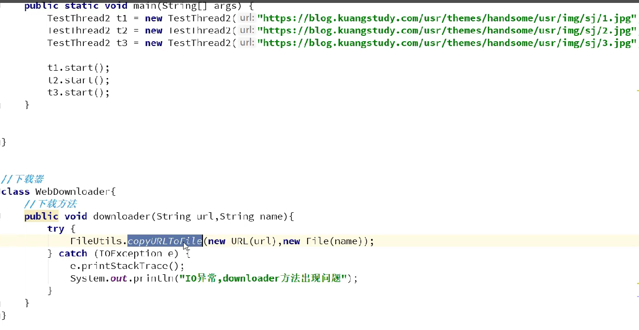Screen dimensions: 639x330
Task: Click the FileUtils class reference
Action: 96,241
